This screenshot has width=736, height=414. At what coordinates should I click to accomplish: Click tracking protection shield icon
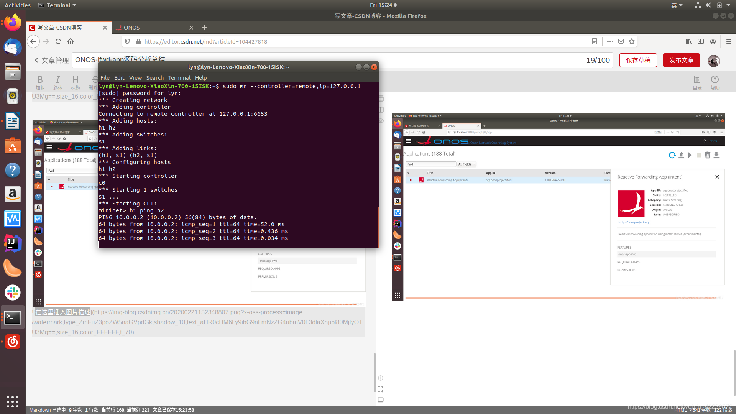coord(127,41)
